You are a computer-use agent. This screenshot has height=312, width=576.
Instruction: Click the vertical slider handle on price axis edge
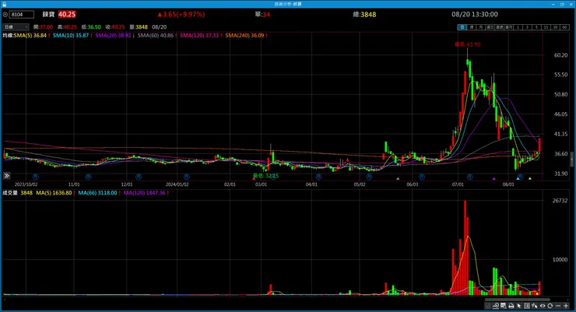pos(572,160)
